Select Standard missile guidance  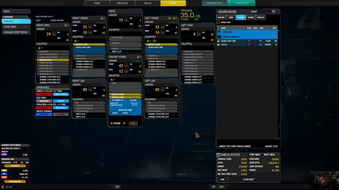[x=44, y=115]
